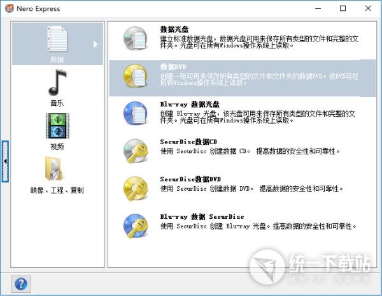Image resolution: width=382 pixels, height=296 pixels.
Task: Expand the side panel using left edge arrow
Action: click(x=5, y=161)
